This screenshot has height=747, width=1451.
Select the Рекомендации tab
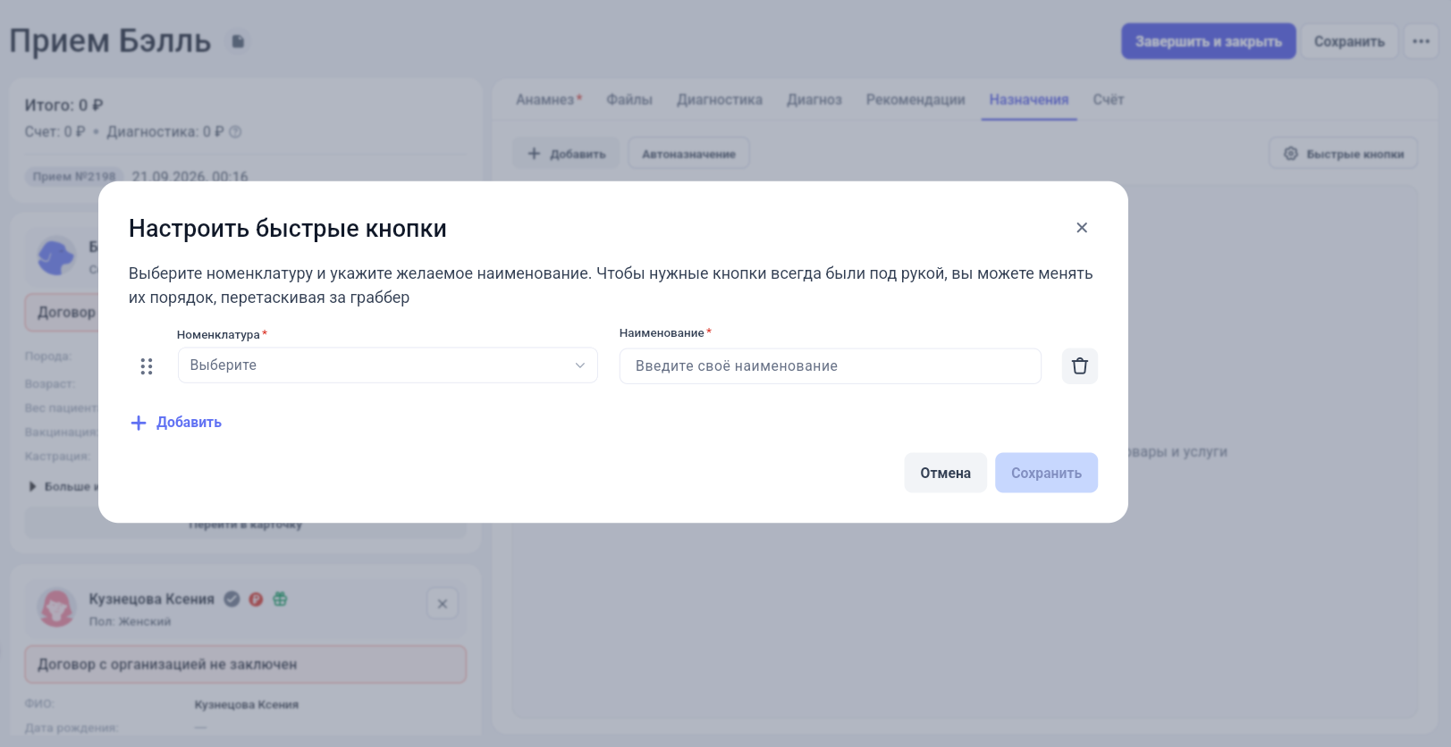(x=915, y=99)
